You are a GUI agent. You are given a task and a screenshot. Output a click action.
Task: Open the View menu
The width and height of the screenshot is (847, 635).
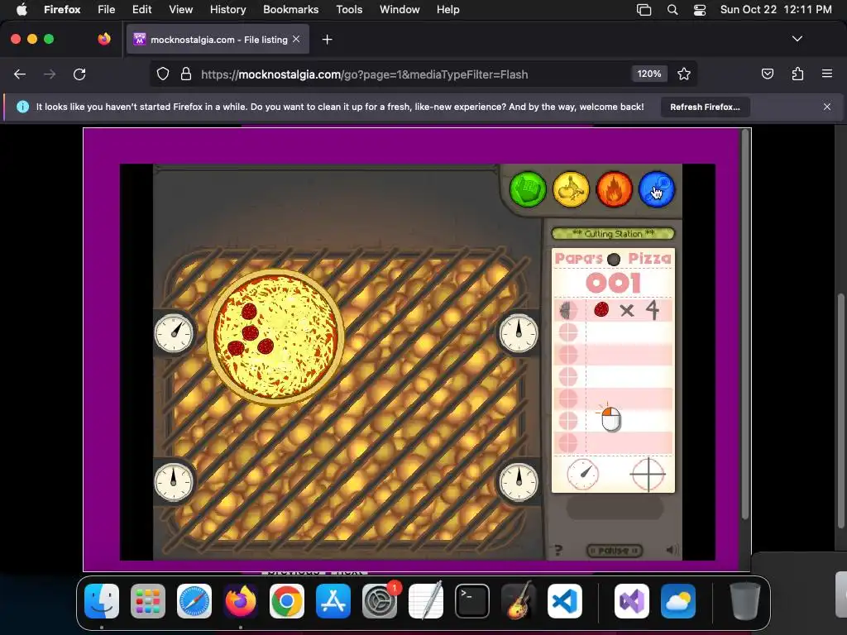[x=181, y=10]
